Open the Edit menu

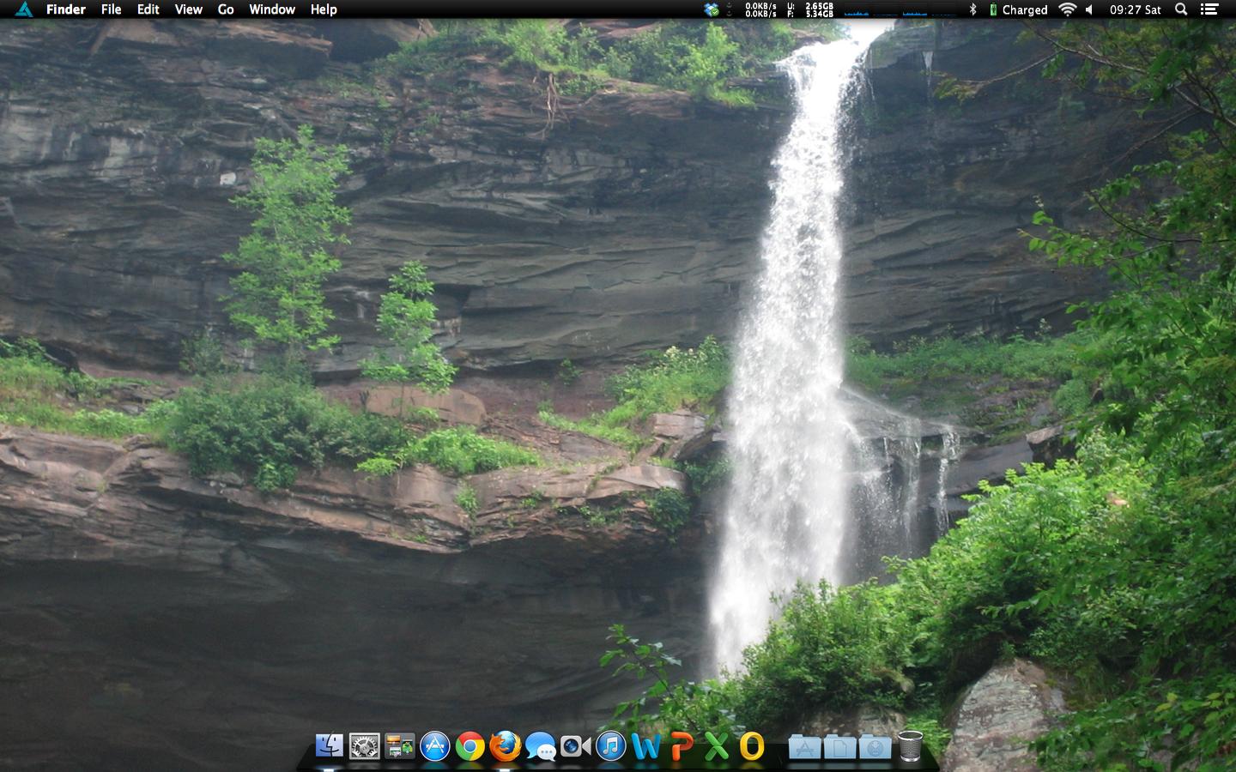(148, 9)
